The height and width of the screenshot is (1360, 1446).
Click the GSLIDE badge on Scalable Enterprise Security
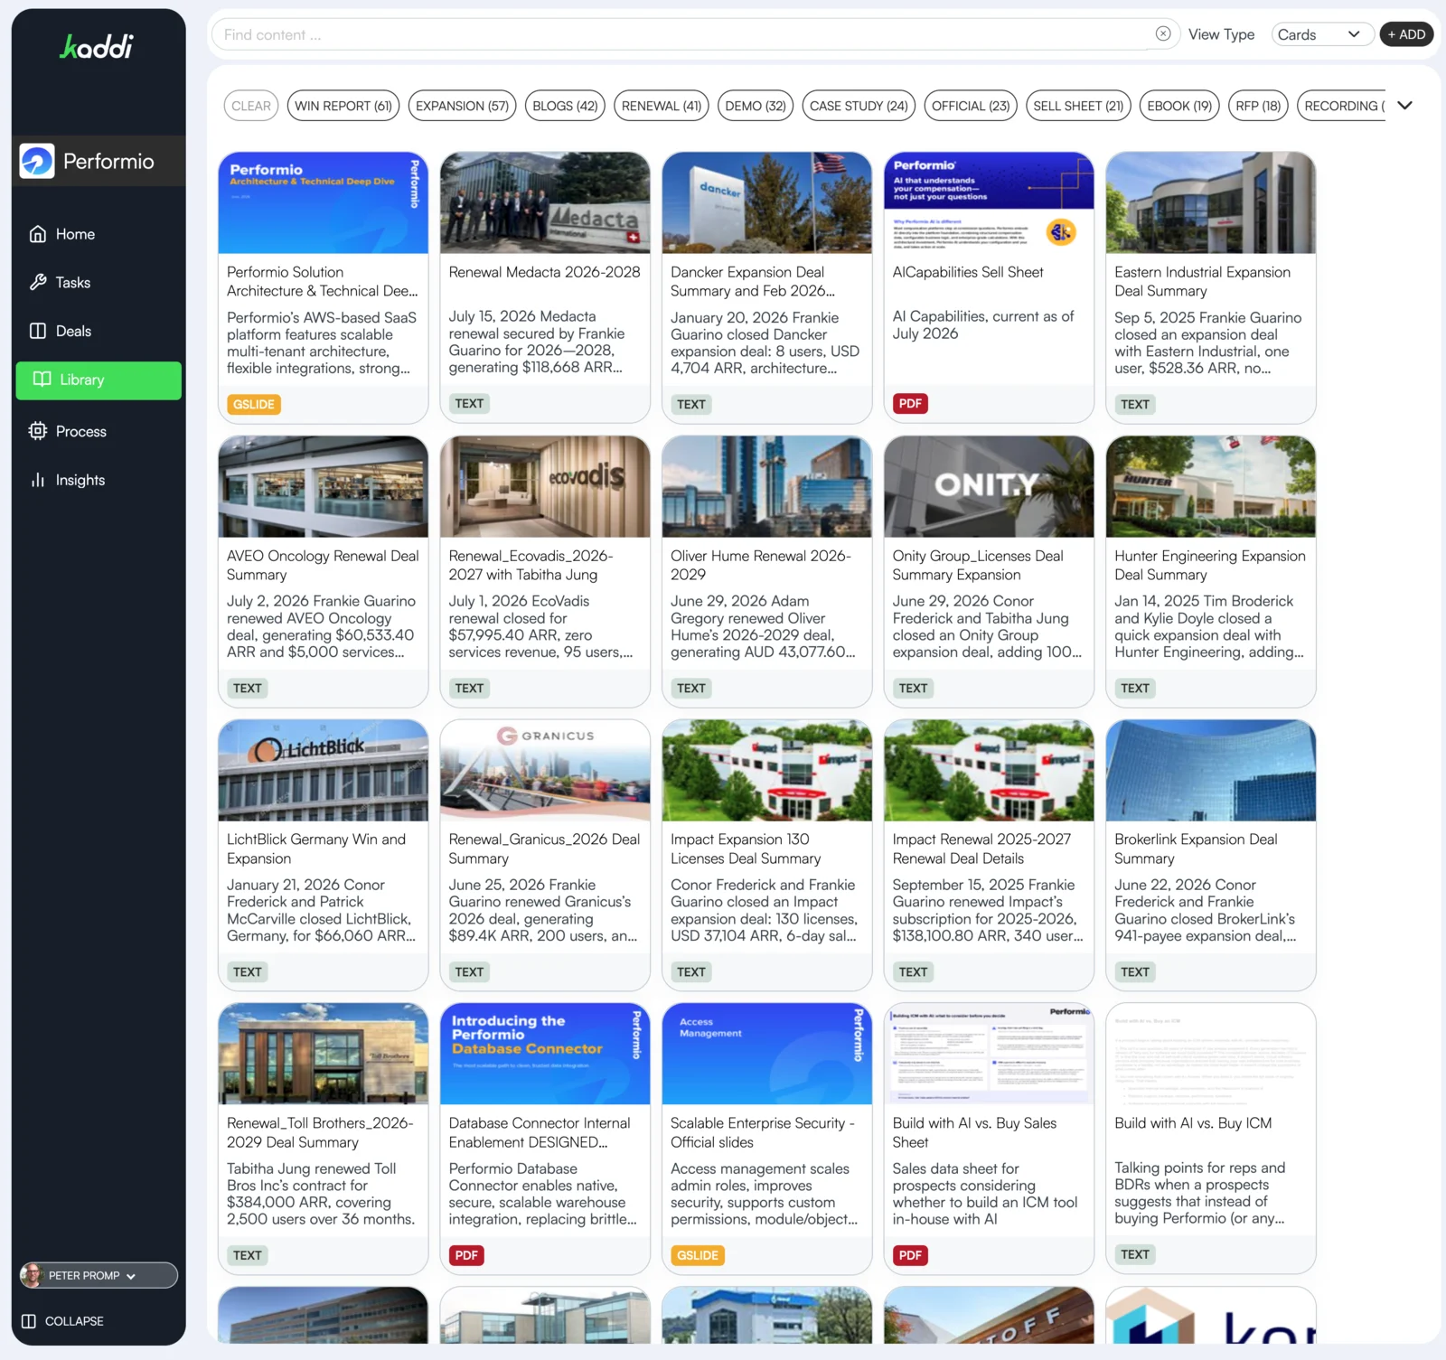coord(698,1255)
